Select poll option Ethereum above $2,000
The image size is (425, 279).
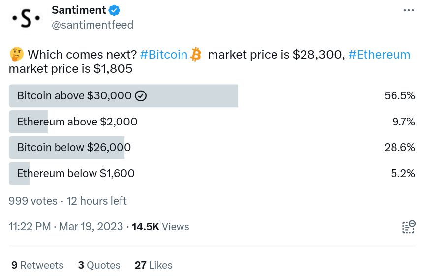click(212, 122)
